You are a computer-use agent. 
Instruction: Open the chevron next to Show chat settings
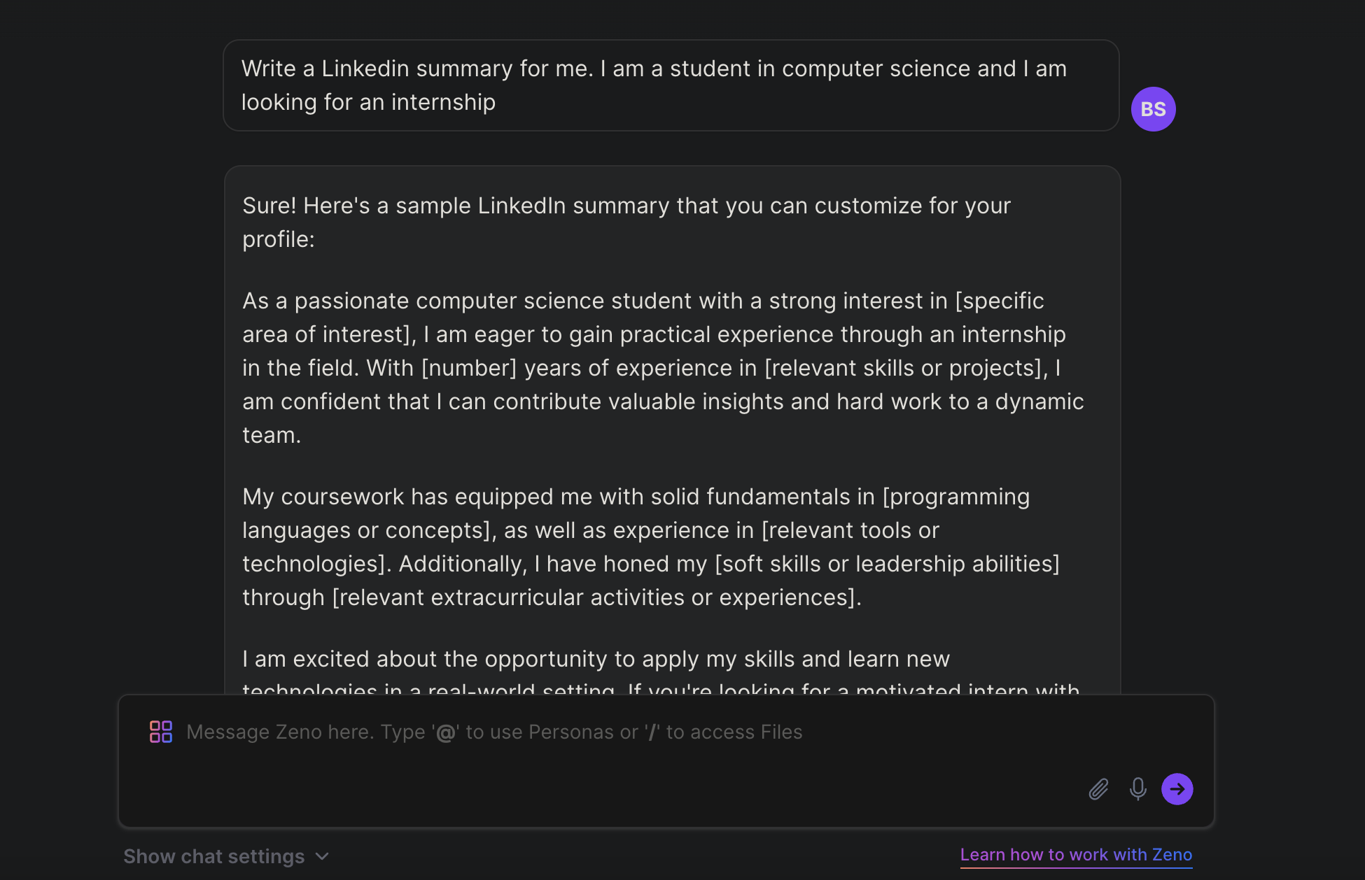tap(322, 856)
